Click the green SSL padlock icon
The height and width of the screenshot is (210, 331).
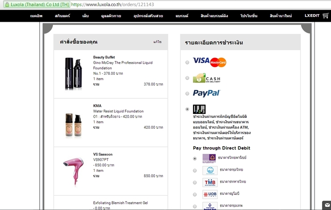pos(7,4)
